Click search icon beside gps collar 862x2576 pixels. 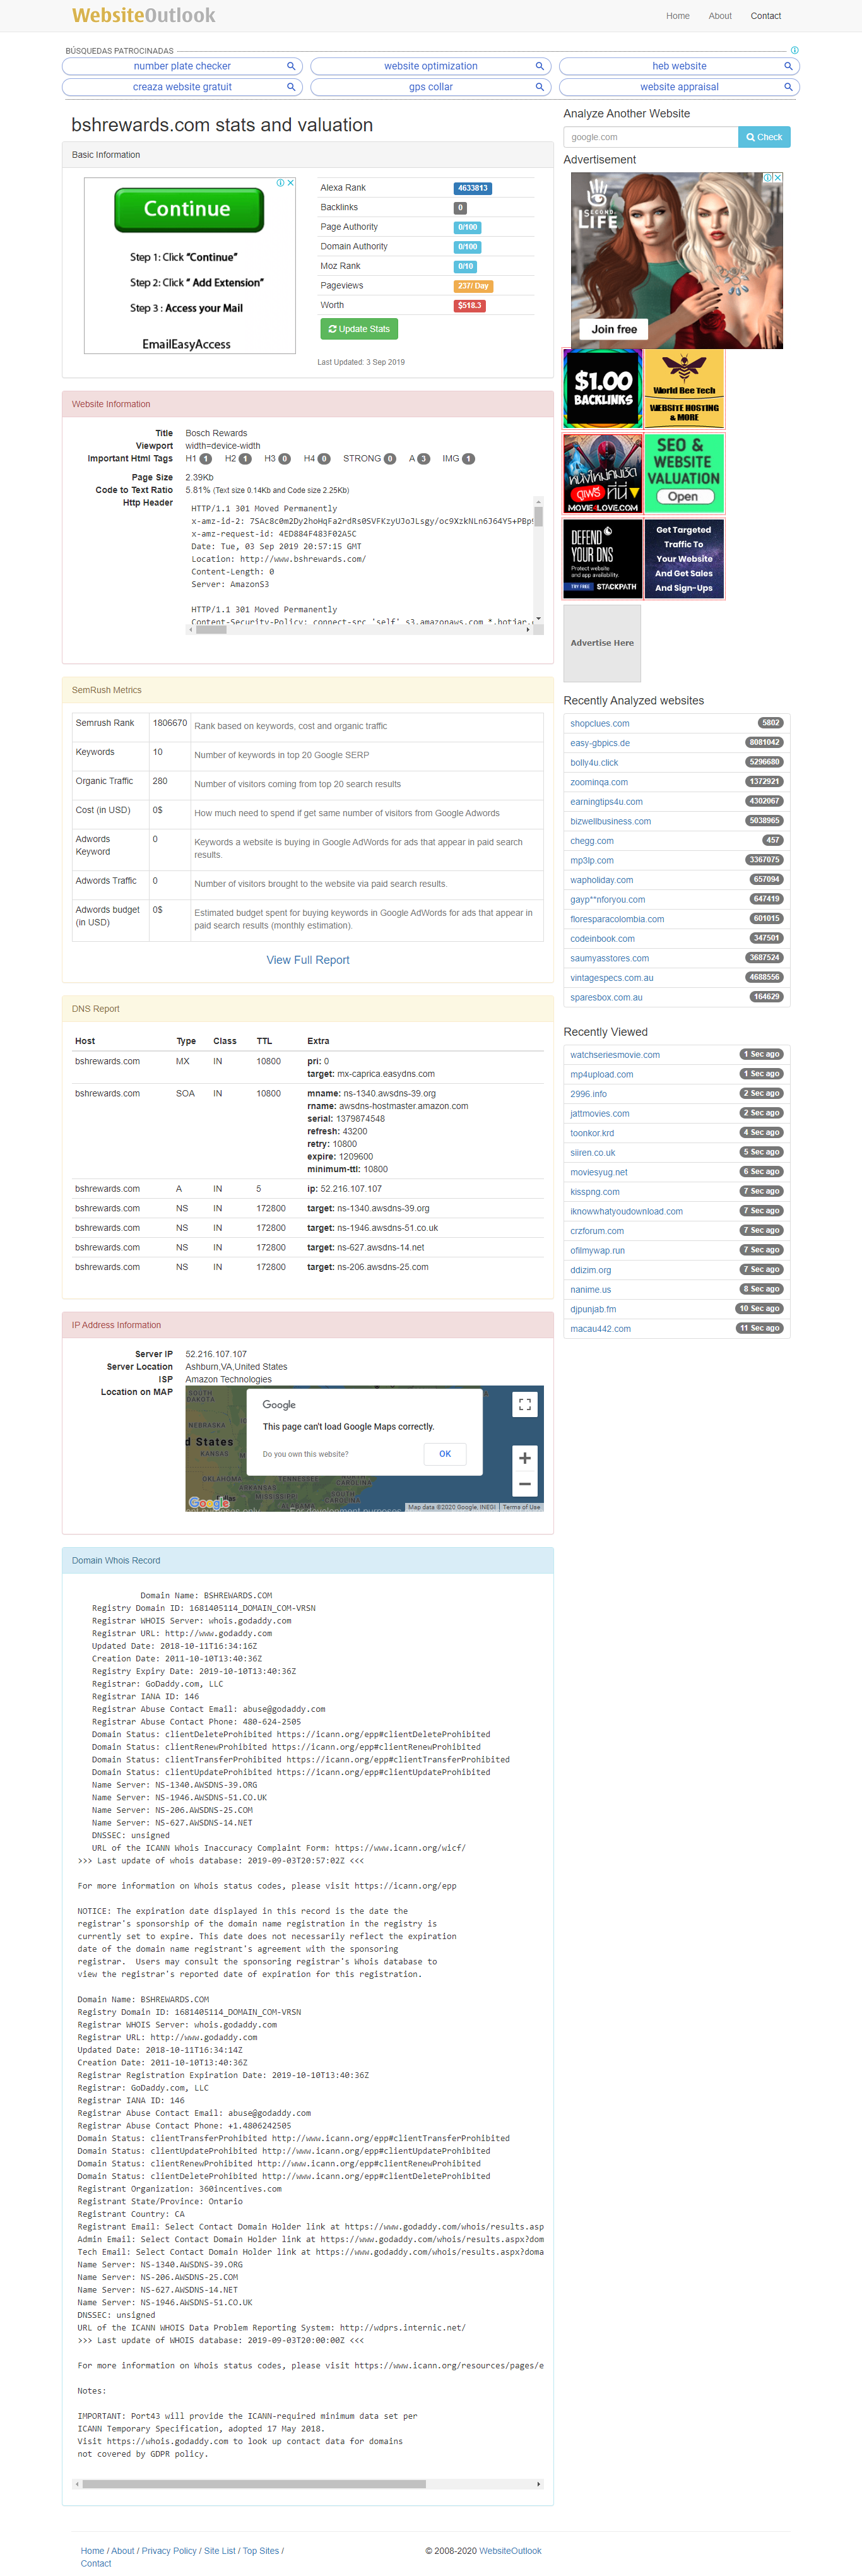tap(540, 87)
